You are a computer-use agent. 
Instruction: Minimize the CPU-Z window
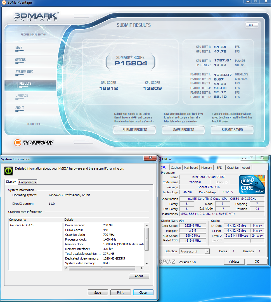[244, 158]
